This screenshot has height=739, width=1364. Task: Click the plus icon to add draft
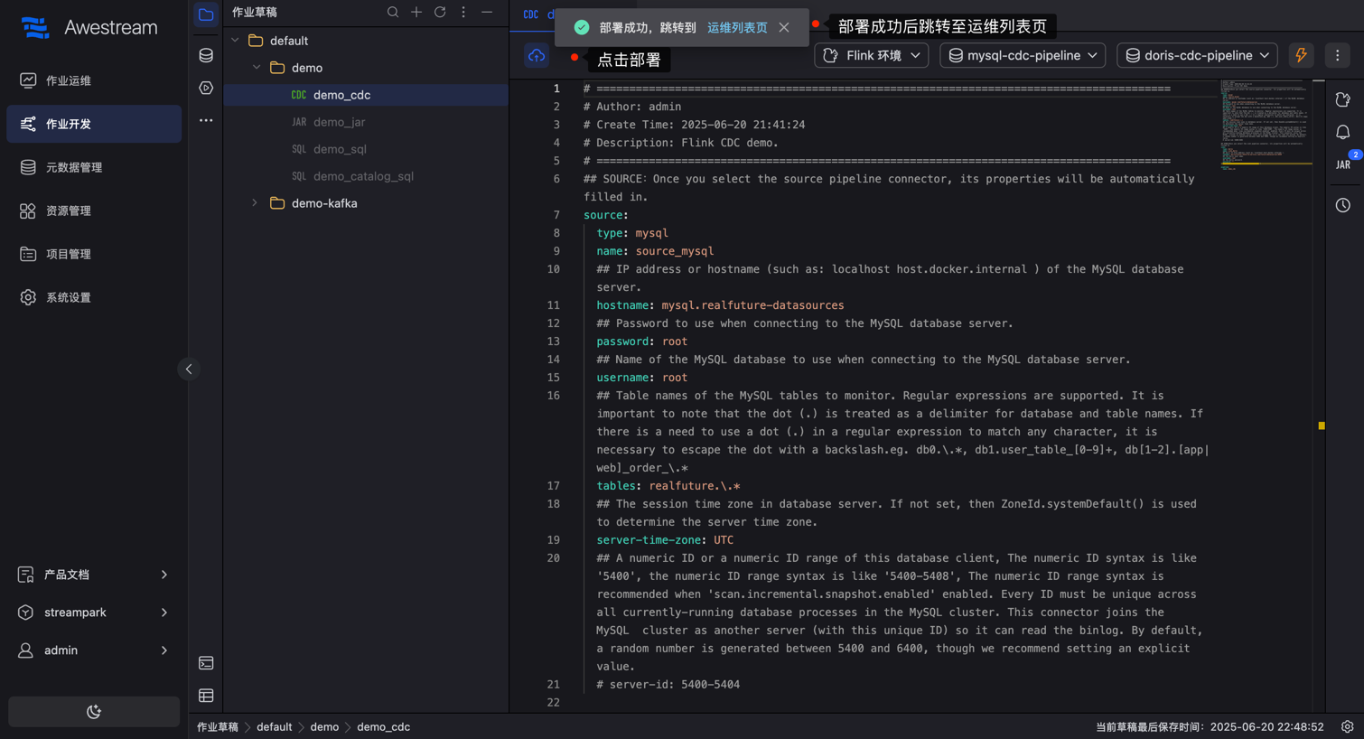click(x=416, y=13)
